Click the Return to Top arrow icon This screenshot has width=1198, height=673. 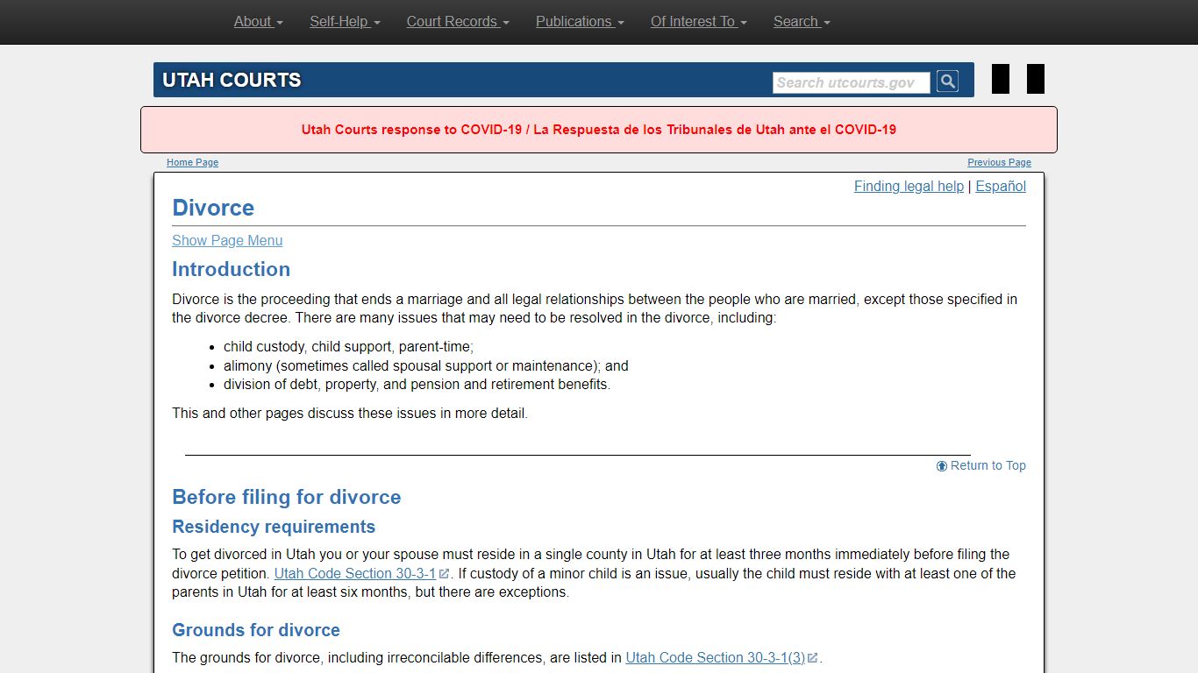coord(942,466)
